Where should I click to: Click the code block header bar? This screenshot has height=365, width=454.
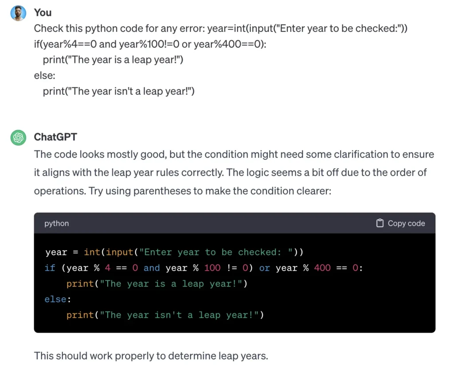[222, 223]
